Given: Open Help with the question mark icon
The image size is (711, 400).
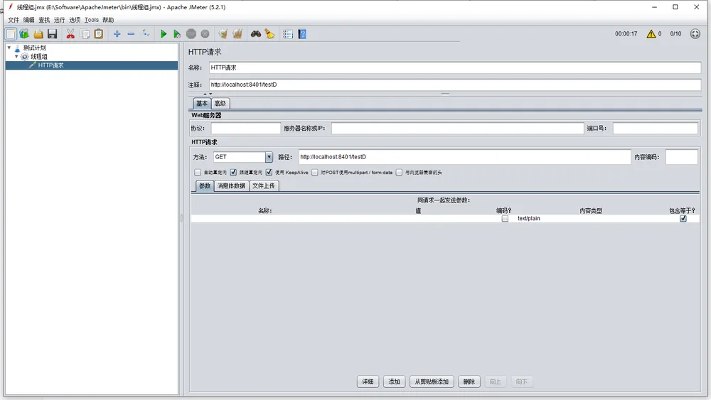Looking at the screenshot, I should 302,34.
